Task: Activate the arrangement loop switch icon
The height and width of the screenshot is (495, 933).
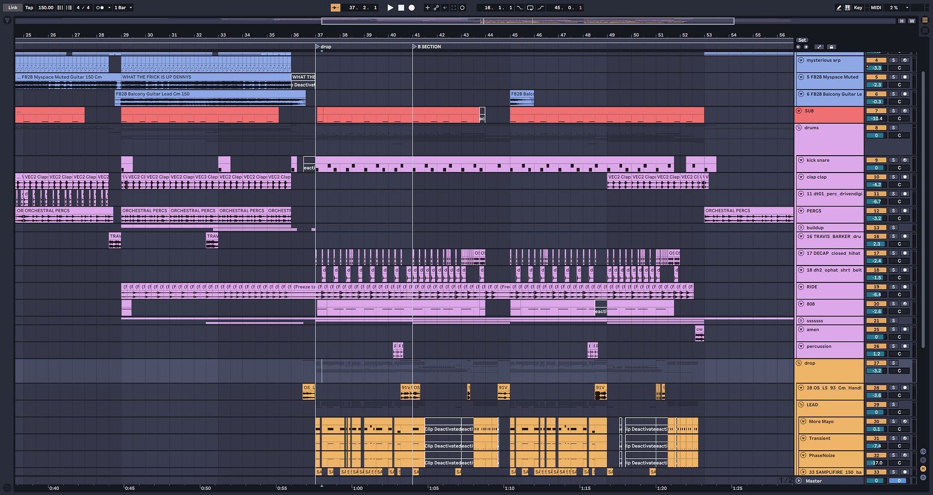Action: (530, 7)
